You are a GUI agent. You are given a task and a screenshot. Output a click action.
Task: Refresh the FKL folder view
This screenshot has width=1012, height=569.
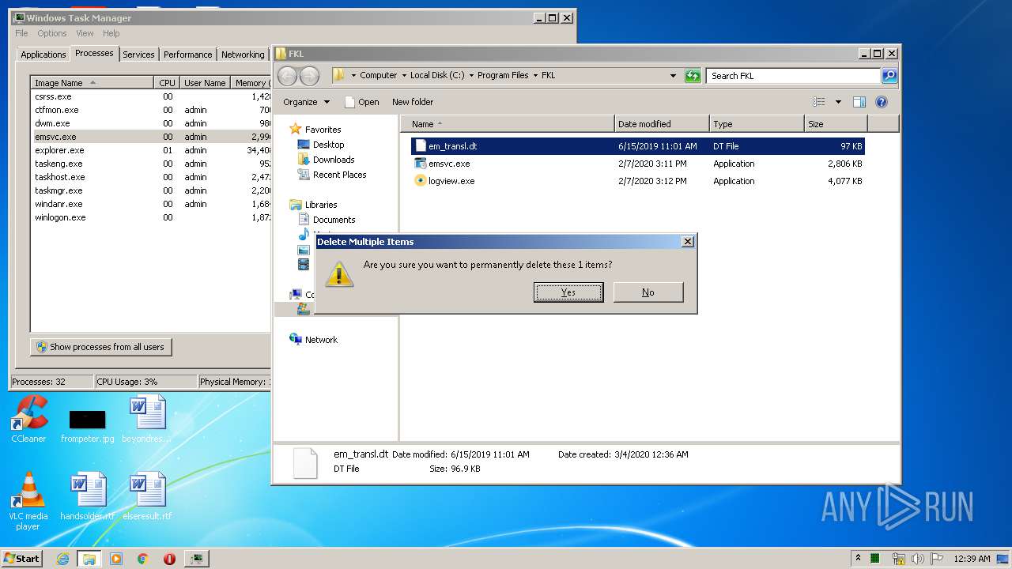(693, 76)
